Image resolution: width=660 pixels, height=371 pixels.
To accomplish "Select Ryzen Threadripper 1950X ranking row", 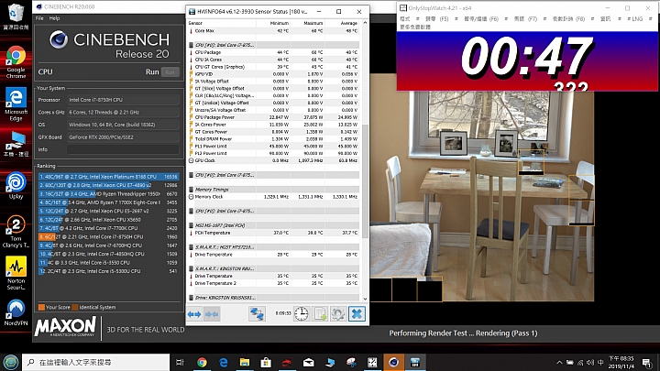I will 108,194.
